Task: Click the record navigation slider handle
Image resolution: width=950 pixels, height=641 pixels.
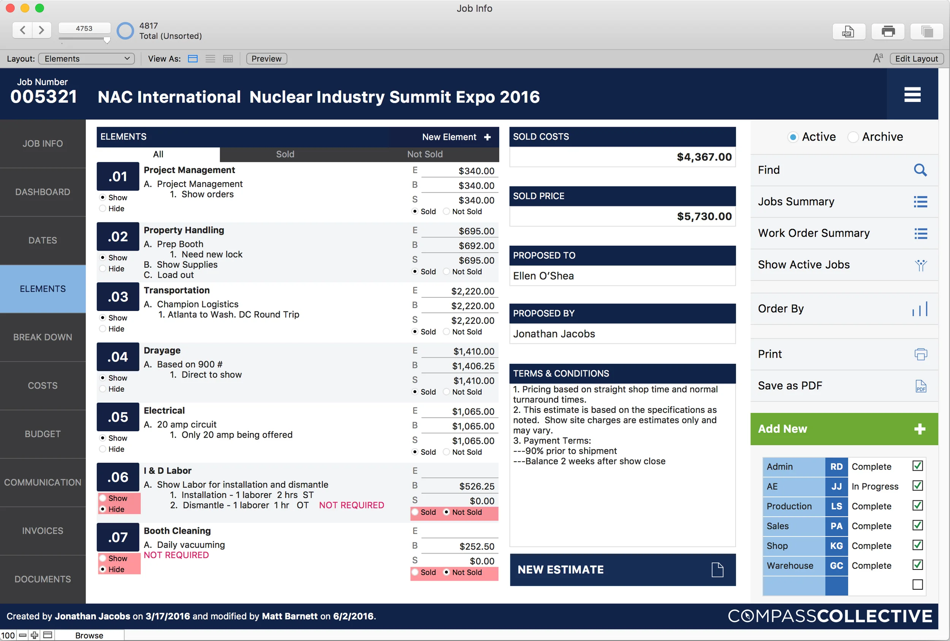Action: (107, 40)
